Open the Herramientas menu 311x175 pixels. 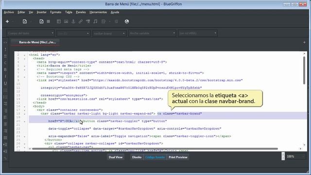[98, 12]
